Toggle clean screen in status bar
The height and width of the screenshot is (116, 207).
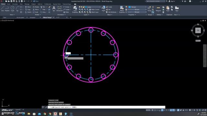[203, 110]
